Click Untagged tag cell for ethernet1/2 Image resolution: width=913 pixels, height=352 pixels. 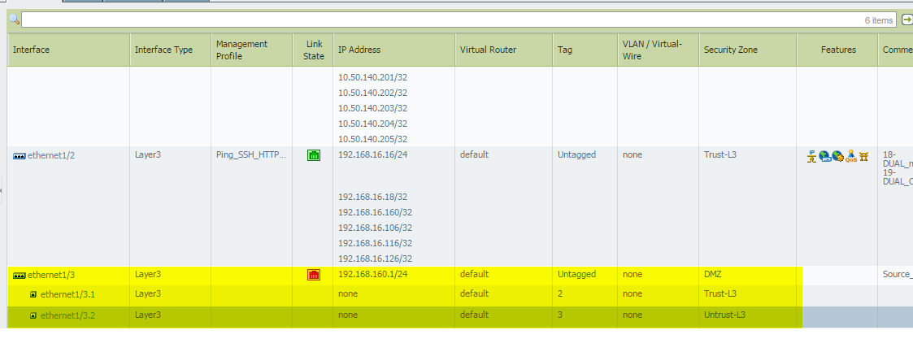tap(577, 154)
